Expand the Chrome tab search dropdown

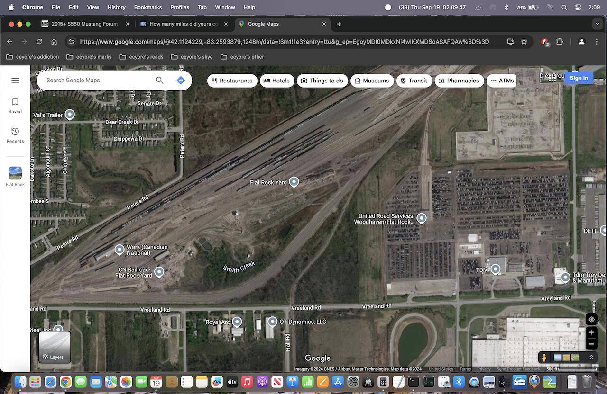click(x=597, y=24)
